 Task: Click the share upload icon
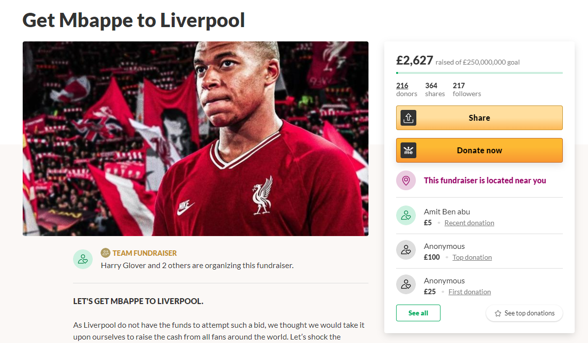408,118
